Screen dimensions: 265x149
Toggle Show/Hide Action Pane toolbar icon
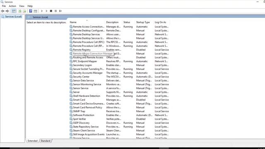tap(35, 11)
